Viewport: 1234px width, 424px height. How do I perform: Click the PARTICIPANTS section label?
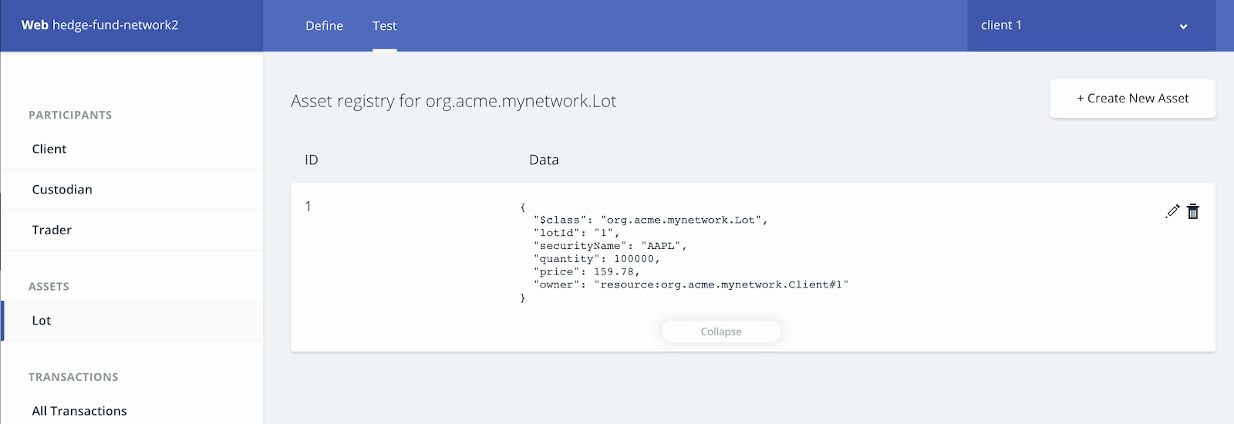pyautogui.click(x=70, y=115)
